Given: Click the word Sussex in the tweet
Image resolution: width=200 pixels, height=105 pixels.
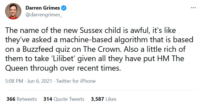Looking at the screenshot, I should (x=91, y=30).
